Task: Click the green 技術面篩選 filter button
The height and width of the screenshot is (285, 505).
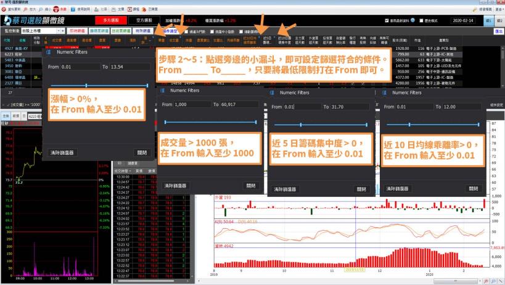Action: coord(121,31)
